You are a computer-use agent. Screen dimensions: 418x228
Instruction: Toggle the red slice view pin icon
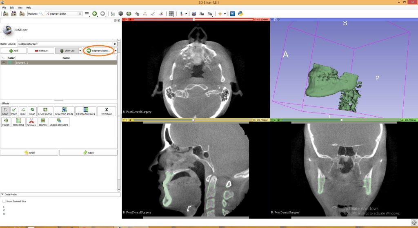click(124, 20)
